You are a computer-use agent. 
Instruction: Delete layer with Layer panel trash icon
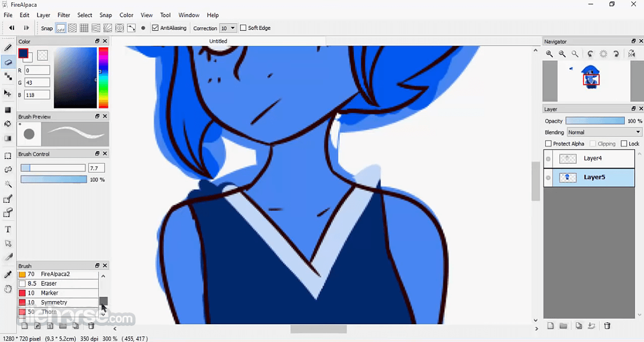(607, 326)
